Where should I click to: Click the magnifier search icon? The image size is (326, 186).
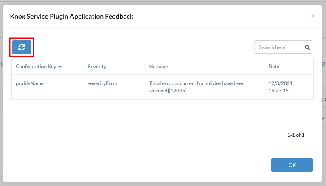tap(307, 47)
